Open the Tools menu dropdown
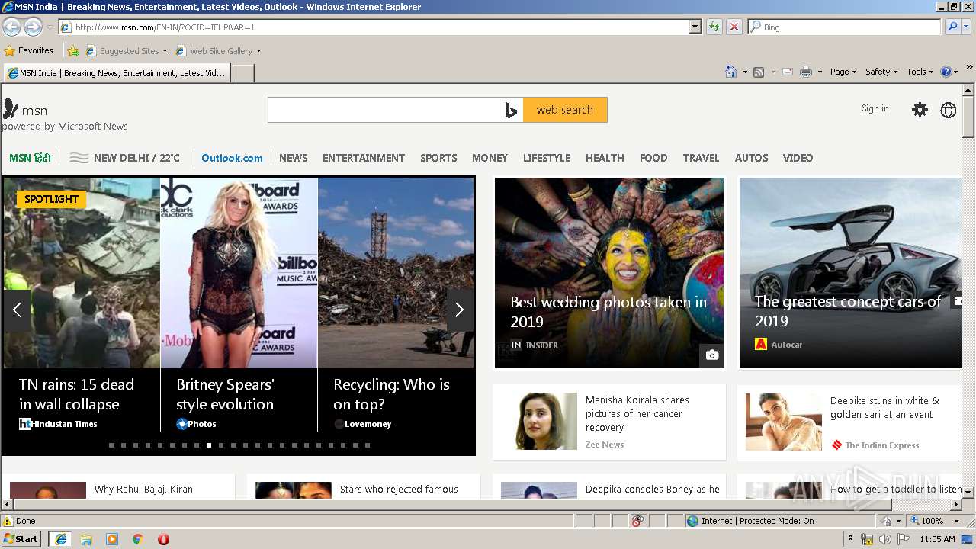 point(920,72)
